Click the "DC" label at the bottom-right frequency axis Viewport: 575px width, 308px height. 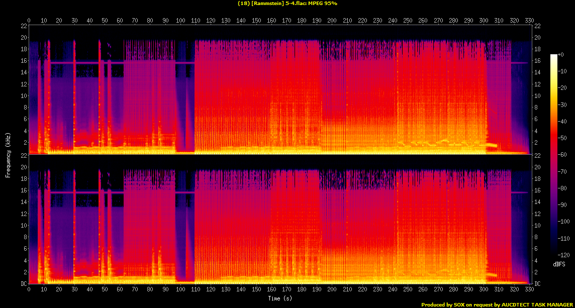538,283
